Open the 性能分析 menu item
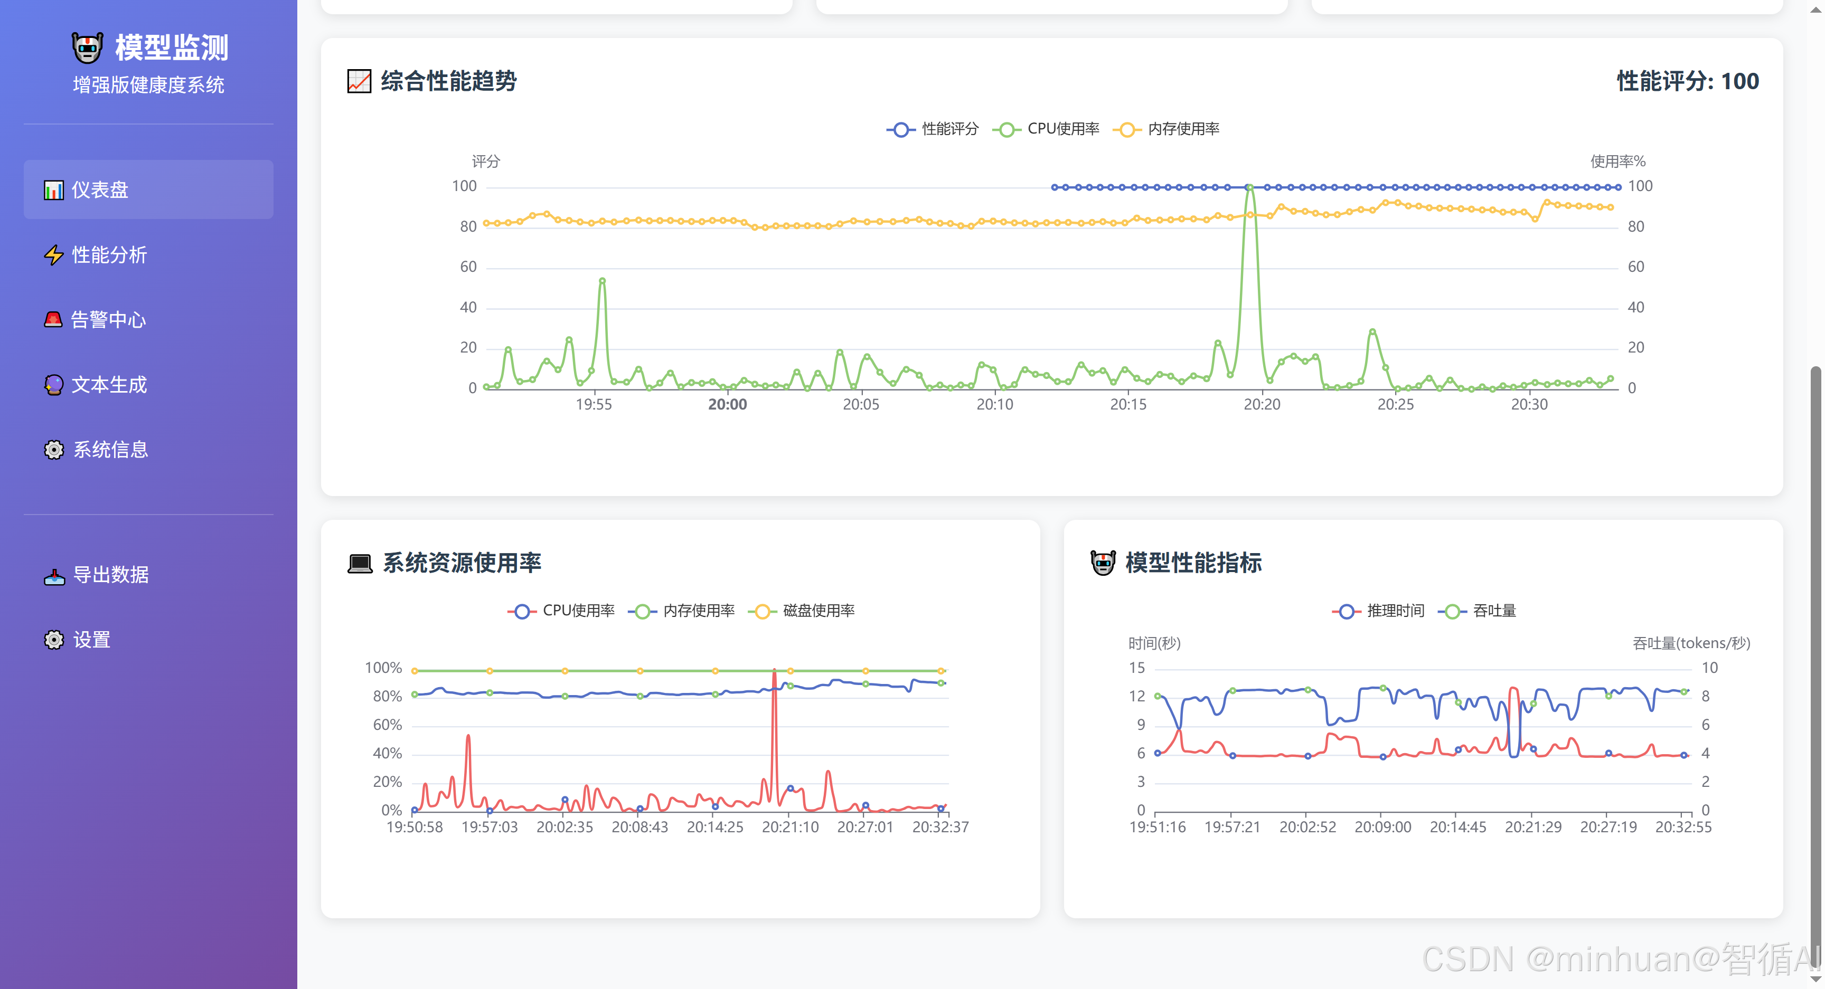 point(110,255)
